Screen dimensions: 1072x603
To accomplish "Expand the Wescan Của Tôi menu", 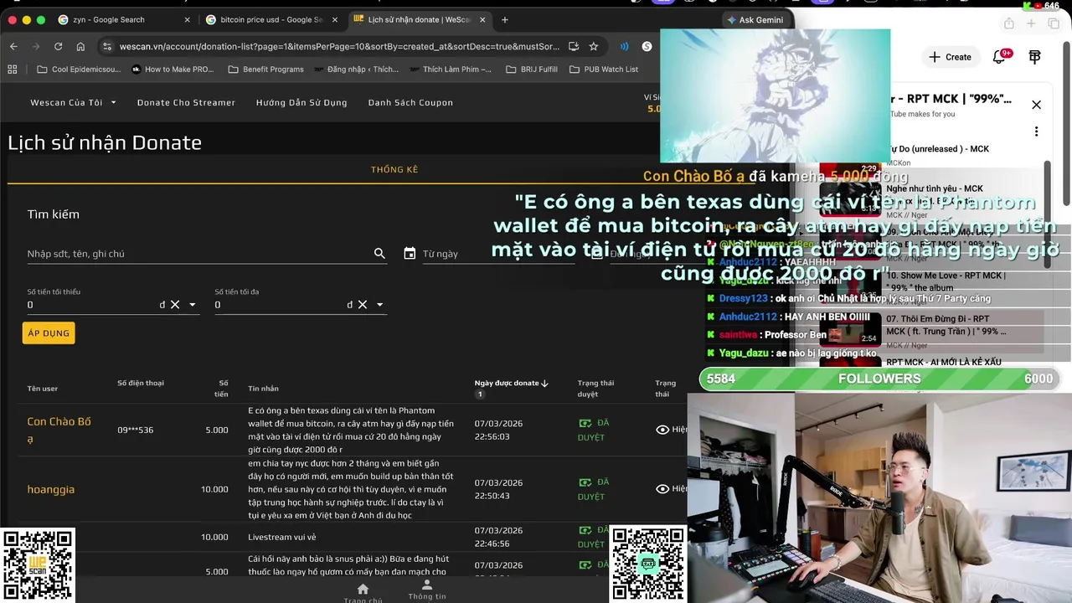I will pos(74,102).
